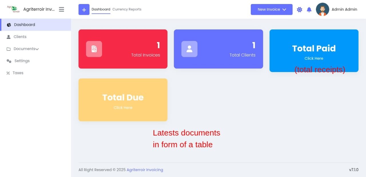The width and height of the screenshot is (366, 177).
Task: Open Clients from the sidebar
Action: pos(20,37)
